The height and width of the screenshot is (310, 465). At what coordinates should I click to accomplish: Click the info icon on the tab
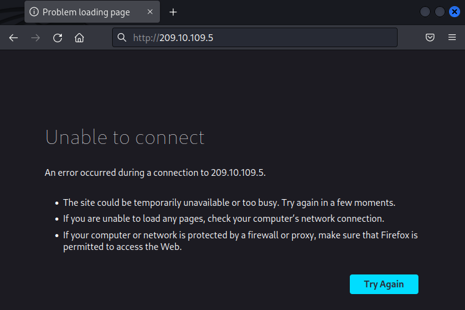pos(34,12)
